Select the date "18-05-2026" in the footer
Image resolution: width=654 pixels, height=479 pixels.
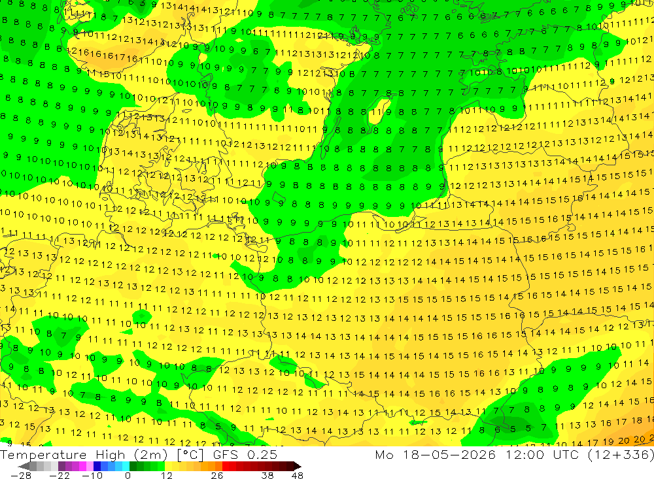(449, 454)
